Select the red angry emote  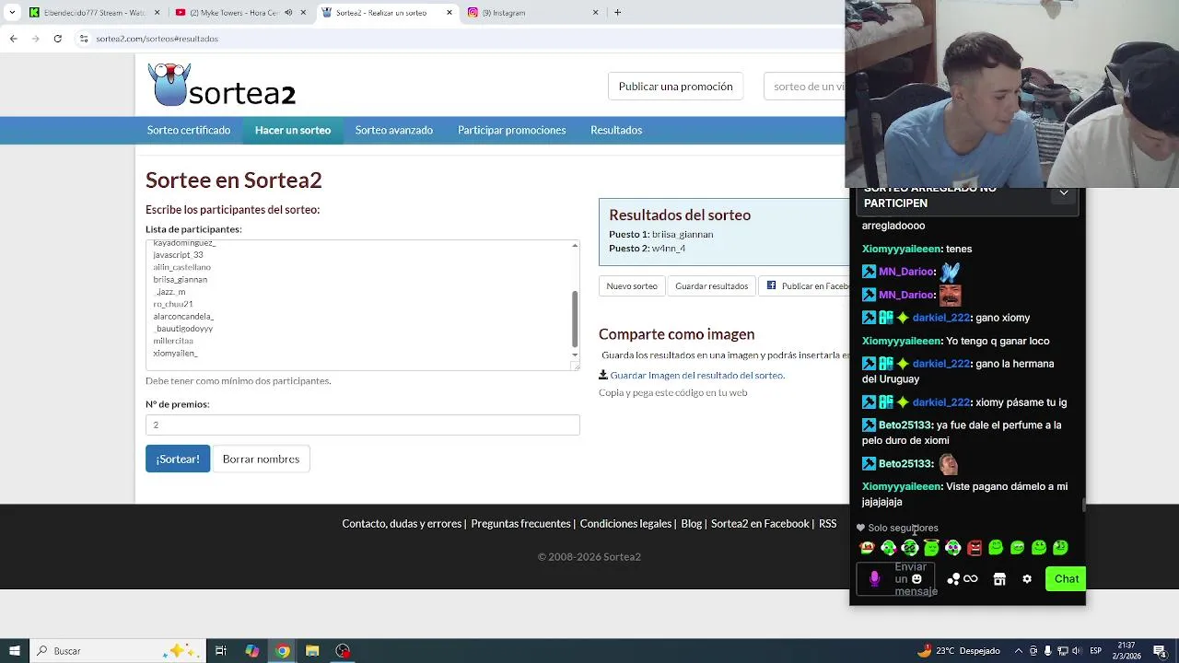point(975,548)
